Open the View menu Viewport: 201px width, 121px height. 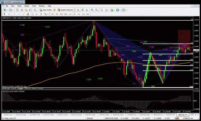(13, 6)
